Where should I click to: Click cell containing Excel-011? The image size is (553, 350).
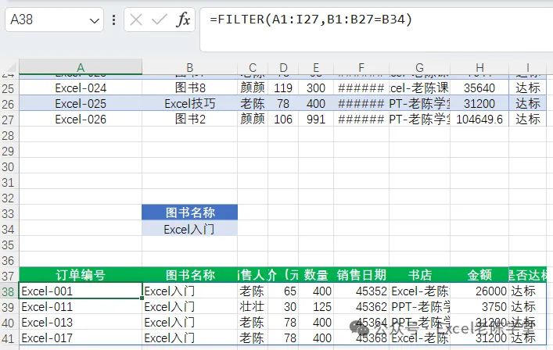81,307
